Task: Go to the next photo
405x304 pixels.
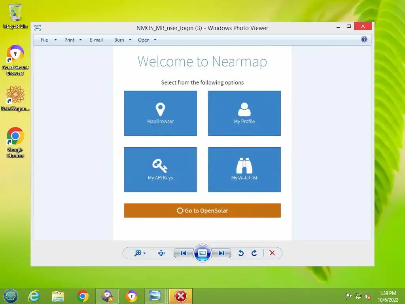Action: pyautogui.click(x=221, y=253)
